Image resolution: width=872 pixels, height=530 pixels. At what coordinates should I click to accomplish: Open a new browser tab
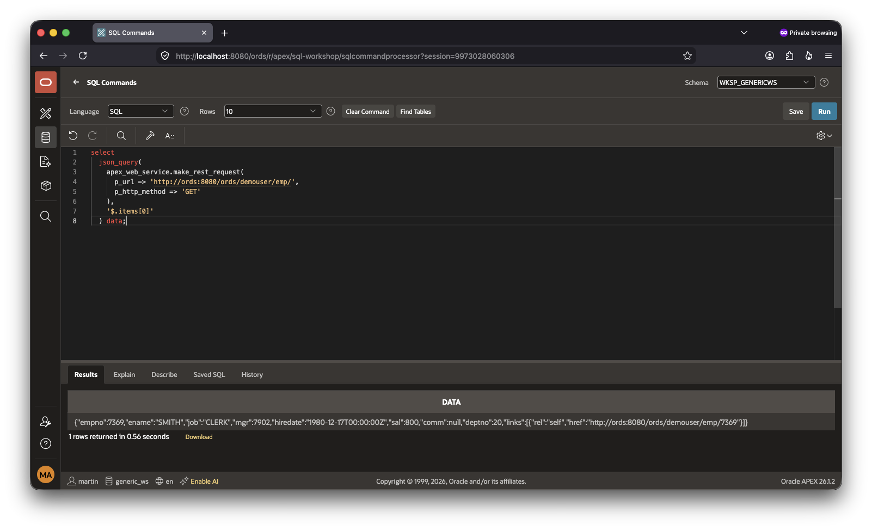[224, 33]
